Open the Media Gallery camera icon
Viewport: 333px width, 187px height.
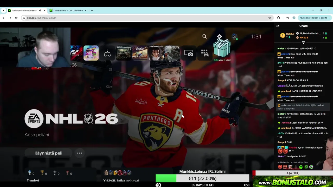point(189,53)
